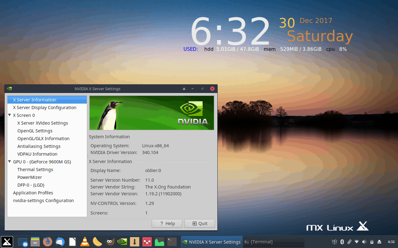Go to PowerMizer settings

pos(30,177)
